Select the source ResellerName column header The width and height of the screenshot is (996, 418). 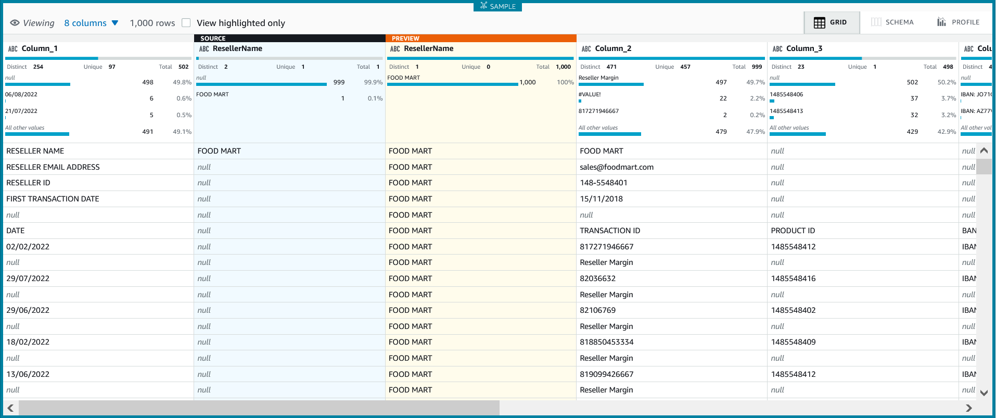237,48
